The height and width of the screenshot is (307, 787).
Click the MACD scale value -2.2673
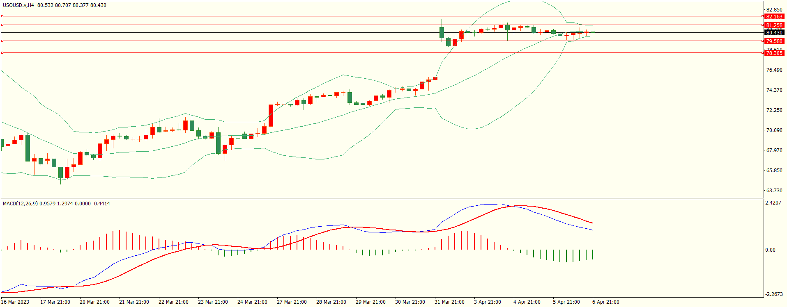click(774, 294)
